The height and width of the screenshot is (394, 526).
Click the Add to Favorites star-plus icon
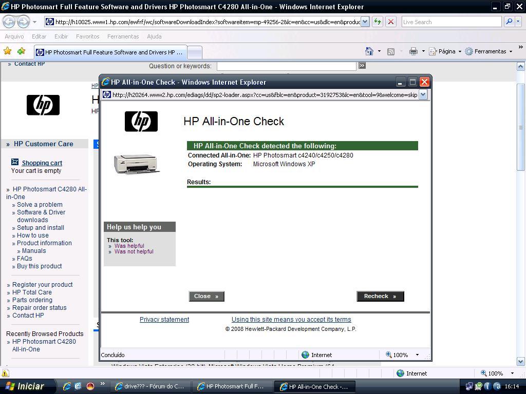tap(22, 51)
